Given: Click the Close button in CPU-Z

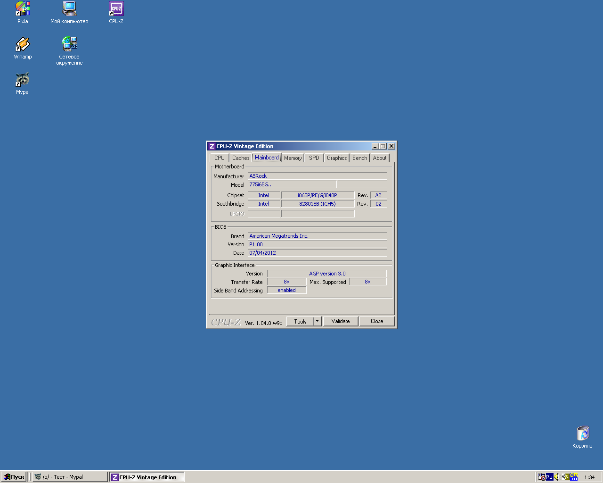Looking at the screenshot, I should click(x=377, y=321).
